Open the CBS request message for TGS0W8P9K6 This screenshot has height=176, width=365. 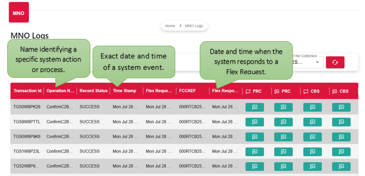312,137
